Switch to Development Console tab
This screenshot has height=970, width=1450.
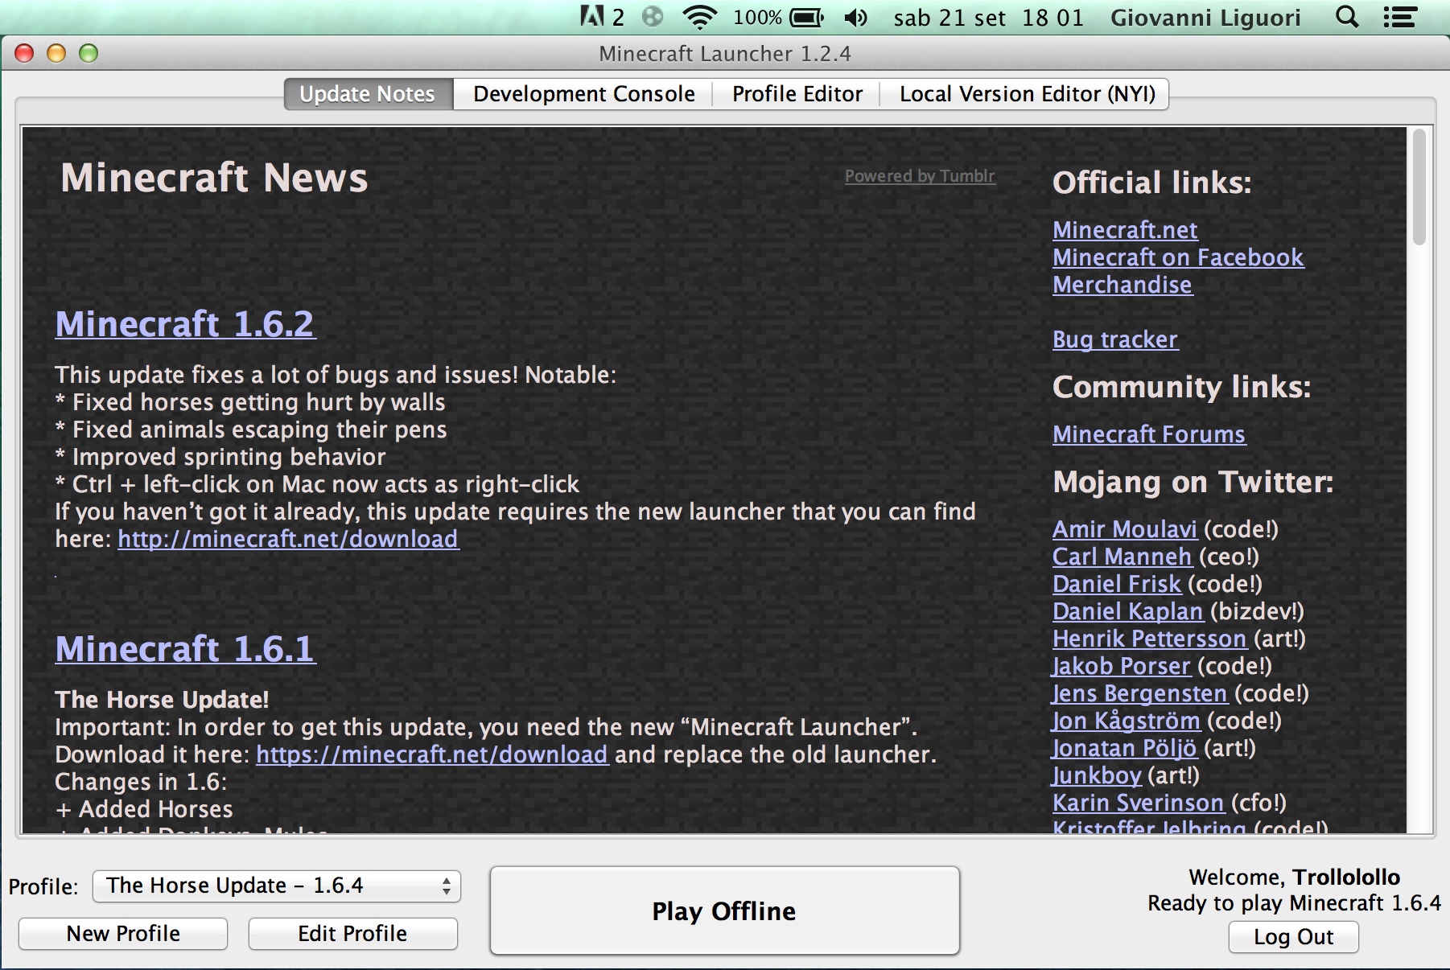click(x=583, y=94)
